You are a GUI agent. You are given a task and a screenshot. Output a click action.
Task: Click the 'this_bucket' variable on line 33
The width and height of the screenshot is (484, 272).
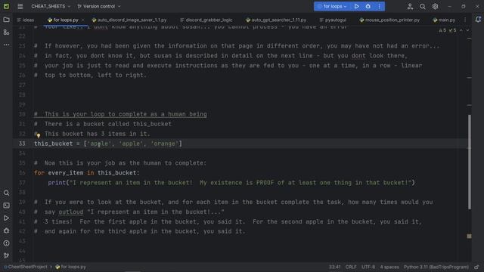54,144
